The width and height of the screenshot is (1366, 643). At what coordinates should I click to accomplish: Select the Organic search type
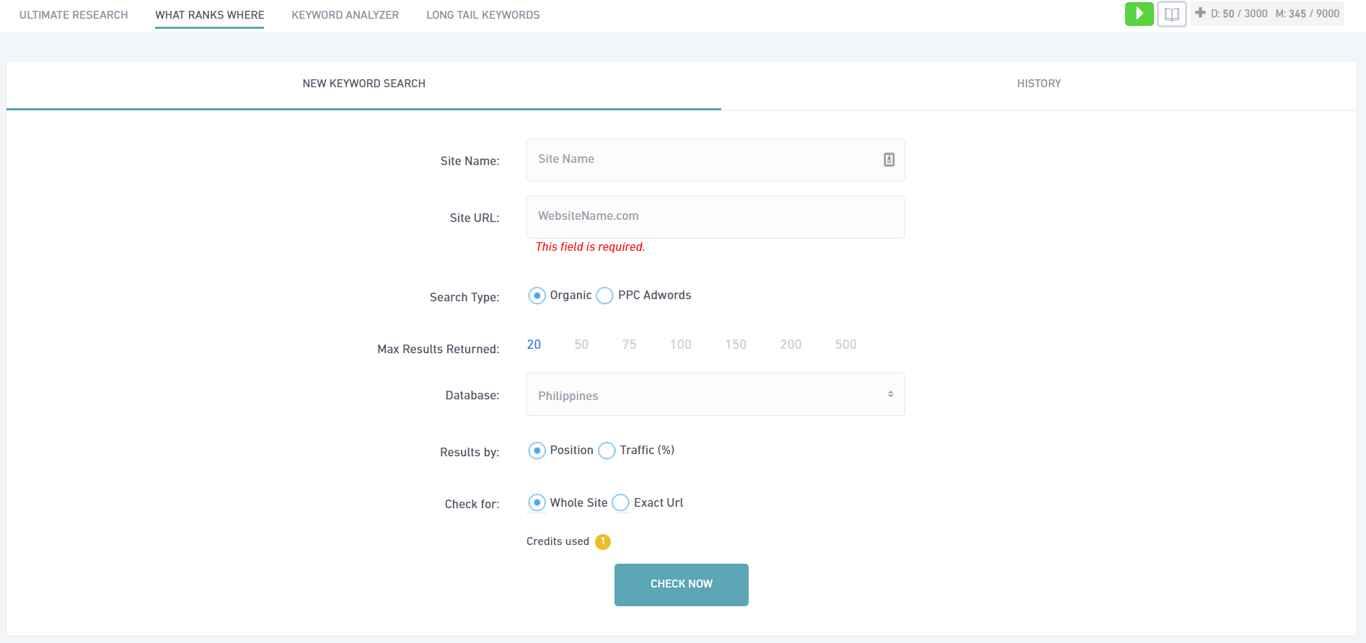coord(537,296)
